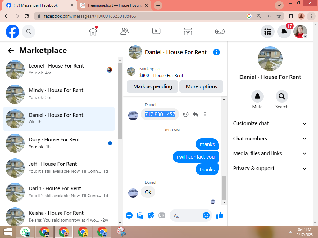Open Chrome three-dot menu
The height and width of the screenshot is (238, 318).
coord(311,16)
